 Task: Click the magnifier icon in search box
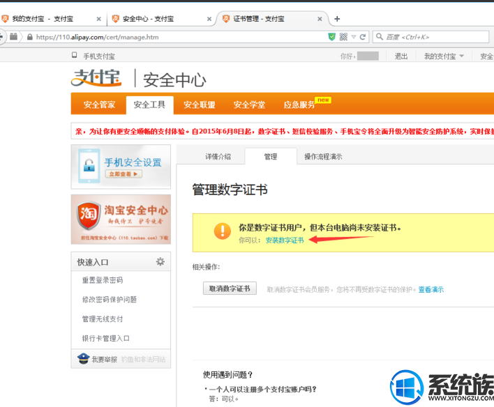click(380, 37)
